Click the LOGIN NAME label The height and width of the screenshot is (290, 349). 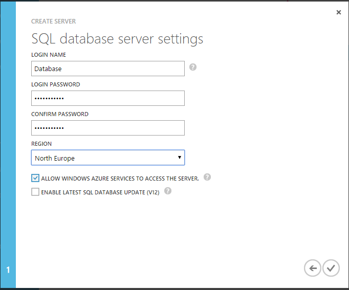[x=49, y=55]
